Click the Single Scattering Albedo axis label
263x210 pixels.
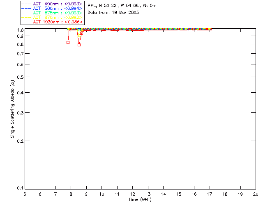(x=12, y=109)
